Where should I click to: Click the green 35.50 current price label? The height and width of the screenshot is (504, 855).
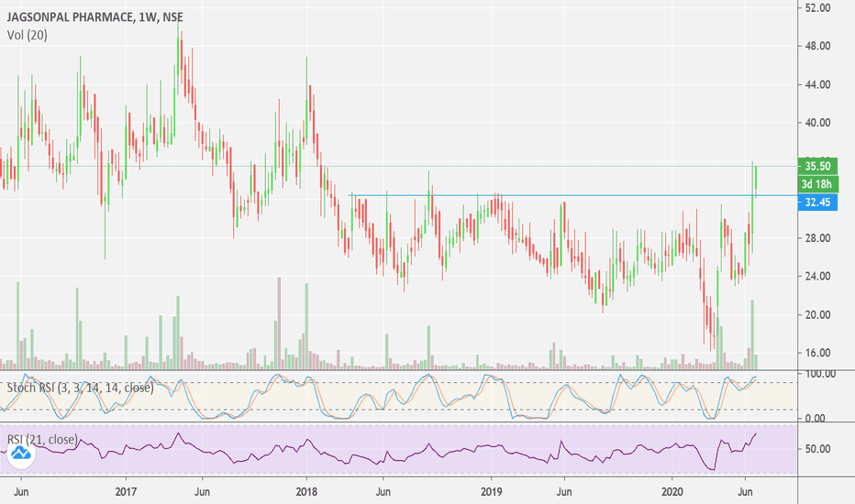pos(817,166)
